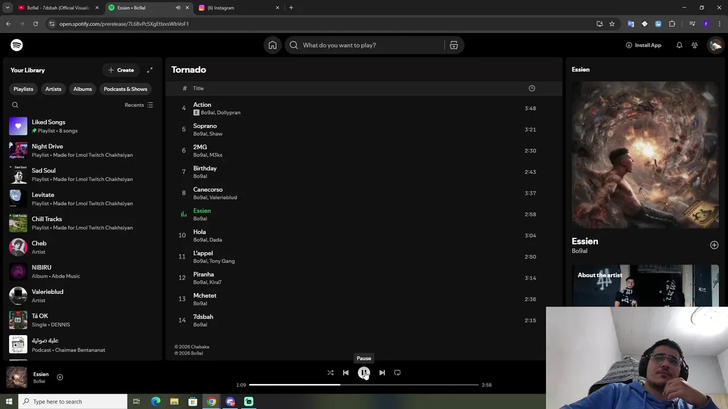728x409 pixels.
Task: Toggle shuffle playback
Action: tap(330, 373)
